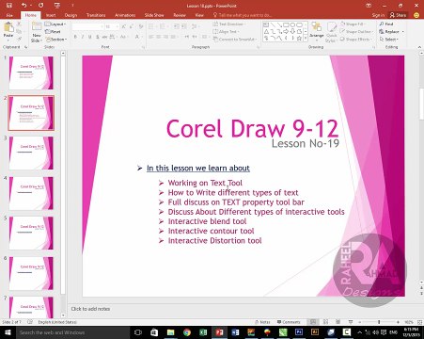The image size is (424, 339).
Task: Select the right arrow shape in gallery
Action: (286, 31)
